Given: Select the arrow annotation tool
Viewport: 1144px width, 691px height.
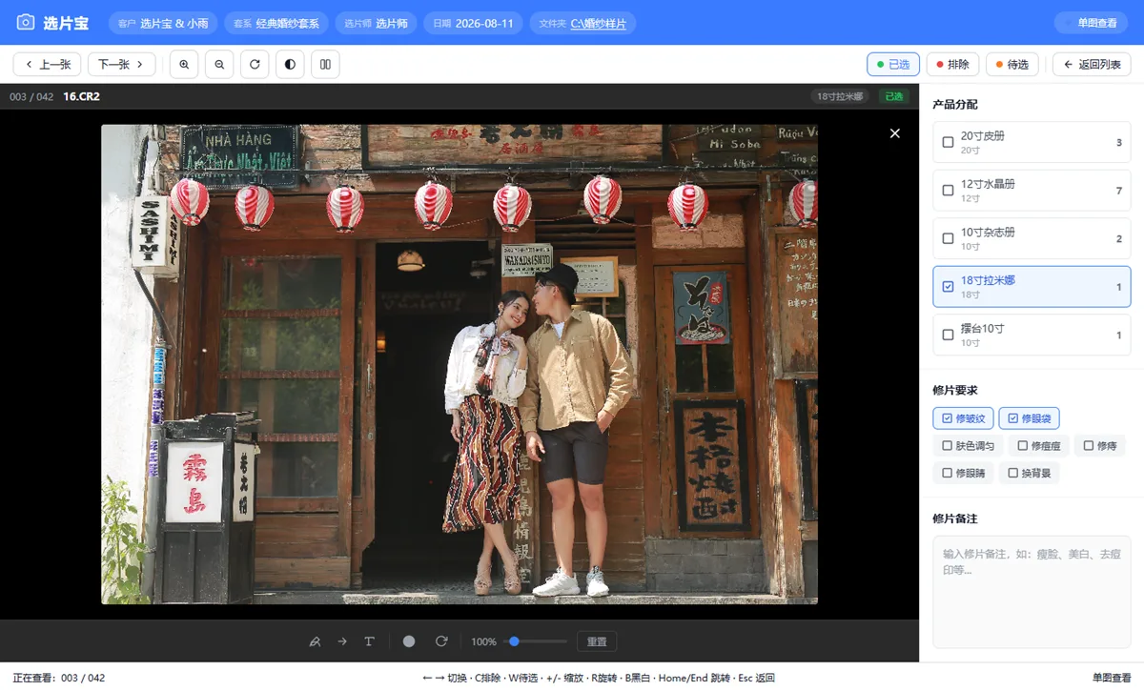Looking at the screenshot, I should click(x=342, y=641).
